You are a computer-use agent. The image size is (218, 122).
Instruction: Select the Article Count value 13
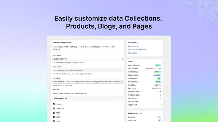pos(160,102)
